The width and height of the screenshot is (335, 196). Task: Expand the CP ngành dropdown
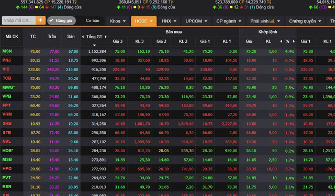pos(229,21)
